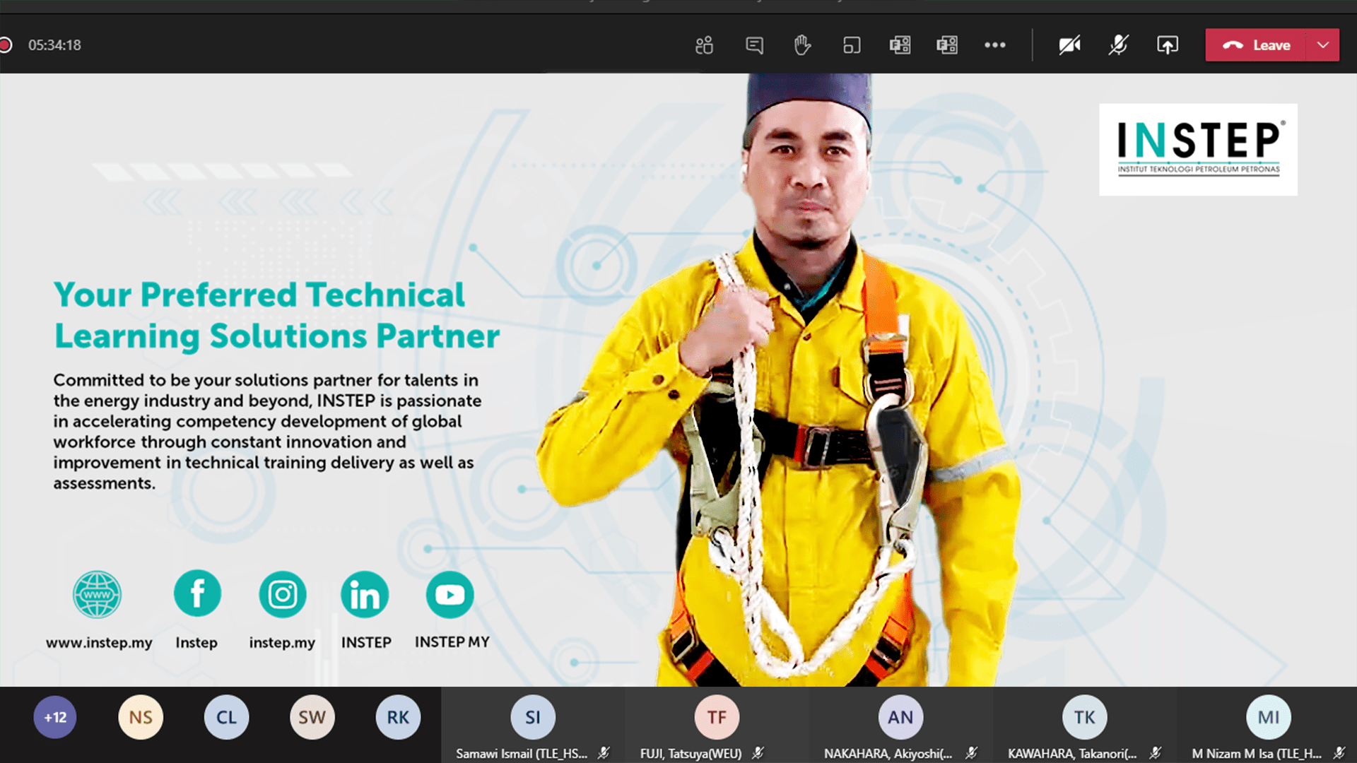The height and width of the screenshot is (763, 1357).
Task: Click the Facebook icon on the slide
Action: (x=197, y=593)
